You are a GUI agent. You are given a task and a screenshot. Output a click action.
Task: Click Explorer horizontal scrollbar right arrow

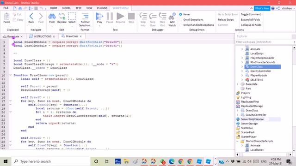tap(290, 154)
